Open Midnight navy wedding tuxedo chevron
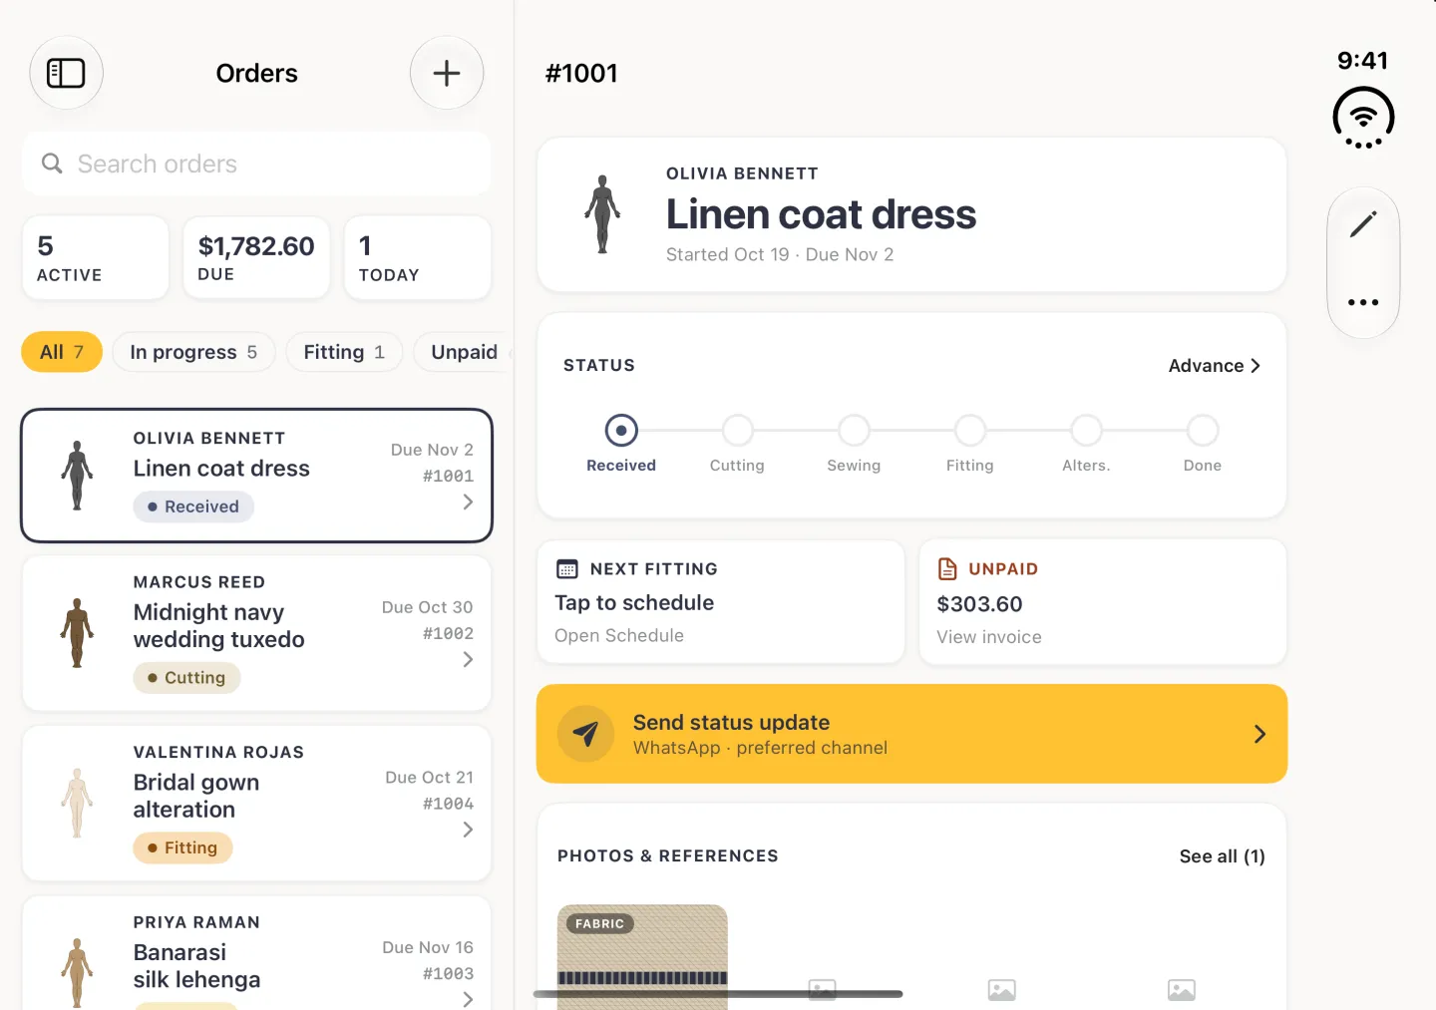 tap(468, 660)
